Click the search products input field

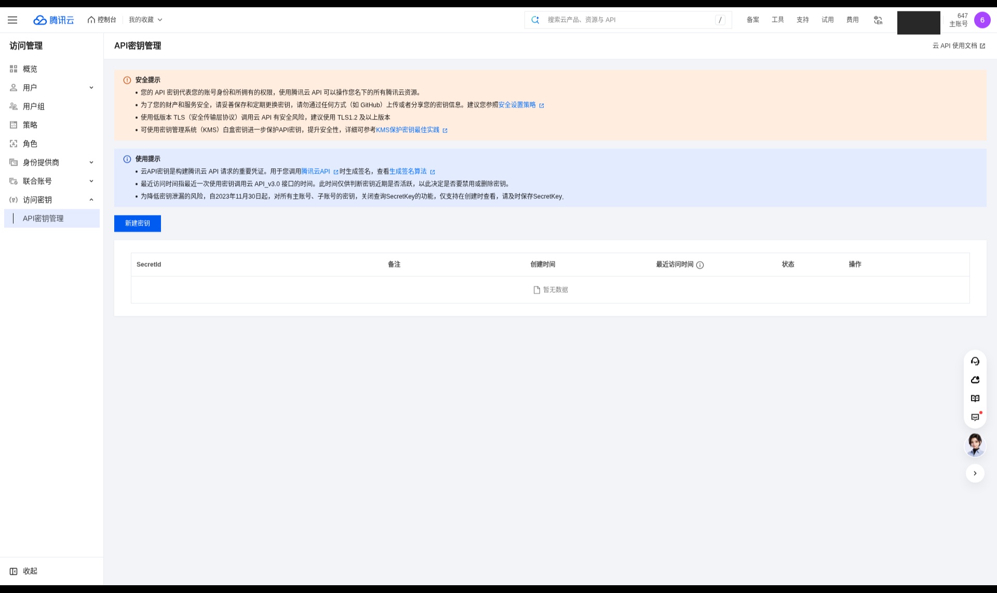628,20
